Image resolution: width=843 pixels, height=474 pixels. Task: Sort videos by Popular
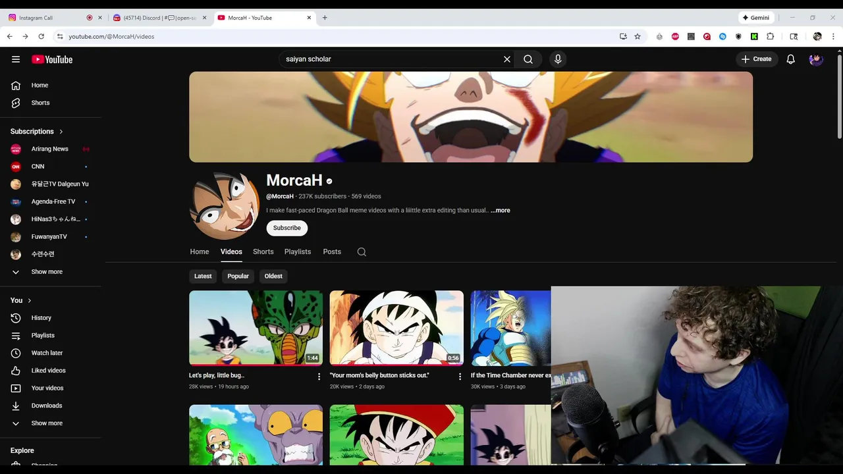pos(238,276)
